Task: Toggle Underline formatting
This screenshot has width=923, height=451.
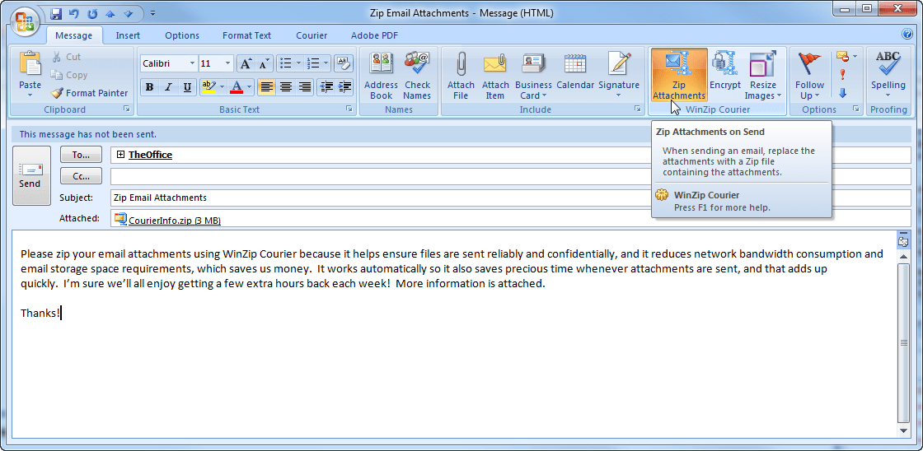Action: click(187, 87)
